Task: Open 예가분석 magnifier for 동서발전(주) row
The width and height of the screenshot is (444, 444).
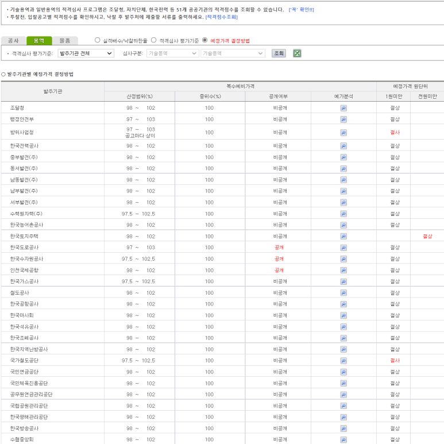Action: pos(343,168)
